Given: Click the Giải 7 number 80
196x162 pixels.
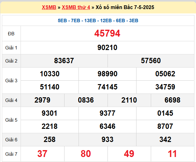Looking at the screenshot, I should pos(86,154).
